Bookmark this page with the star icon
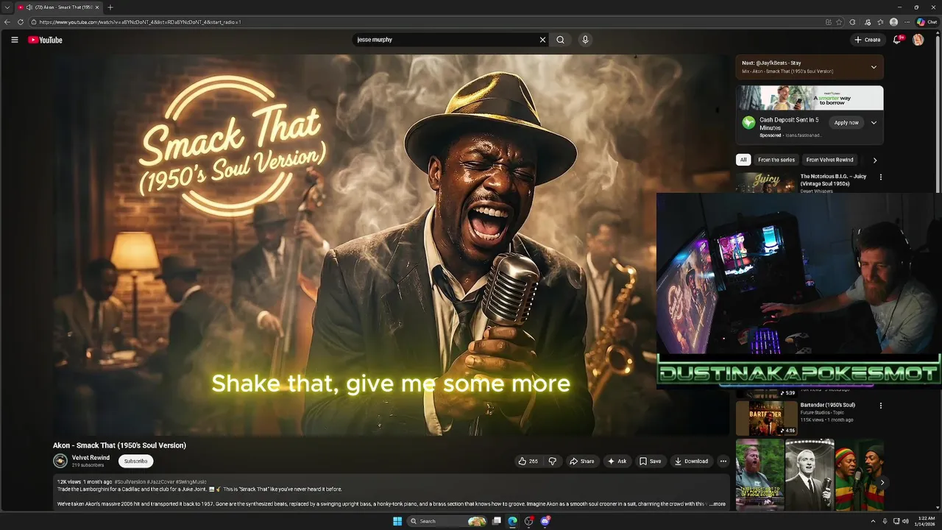 click(839, 22)
